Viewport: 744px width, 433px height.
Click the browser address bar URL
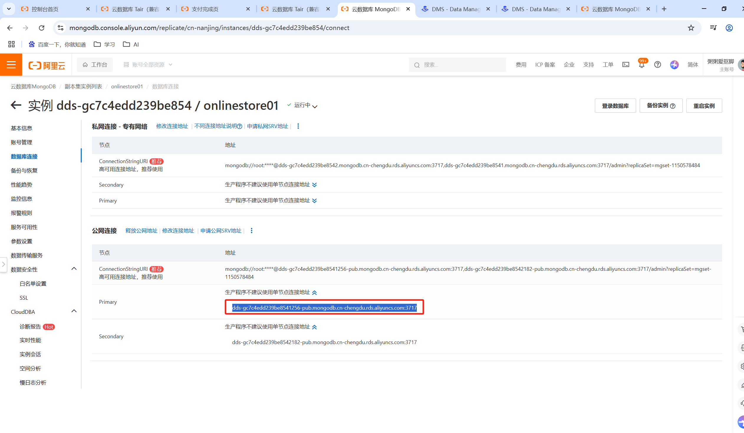point(209,28)
